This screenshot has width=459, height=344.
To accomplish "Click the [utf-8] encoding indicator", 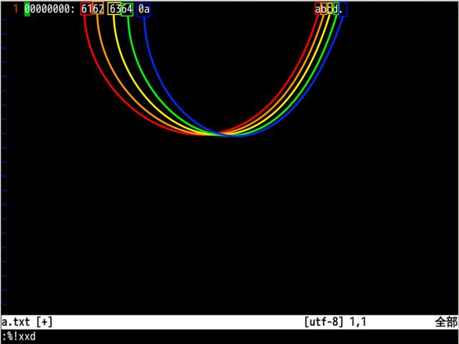I will [x=323, y=322].
